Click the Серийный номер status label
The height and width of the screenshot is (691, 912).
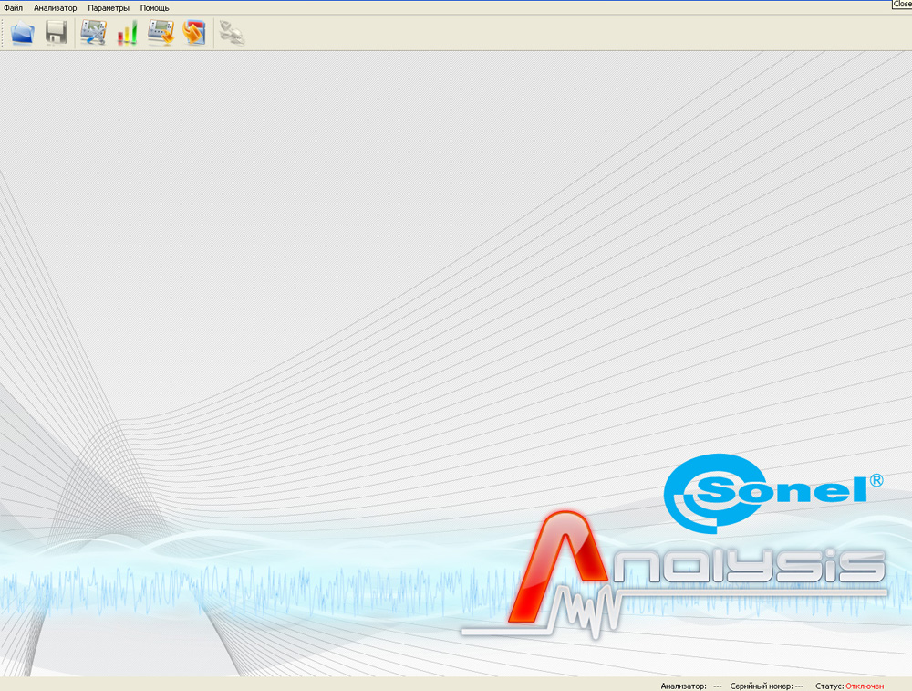[762, 686]
